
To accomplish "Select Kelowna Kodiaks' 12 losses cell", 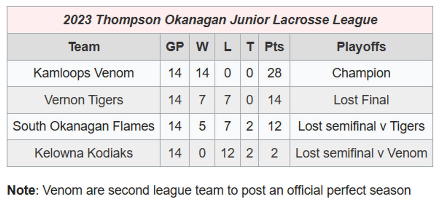I will coord(227,153).
